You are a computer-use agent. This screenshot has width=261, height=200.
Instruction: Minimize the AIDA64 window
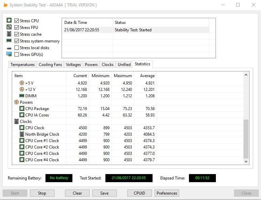point(223,5)
